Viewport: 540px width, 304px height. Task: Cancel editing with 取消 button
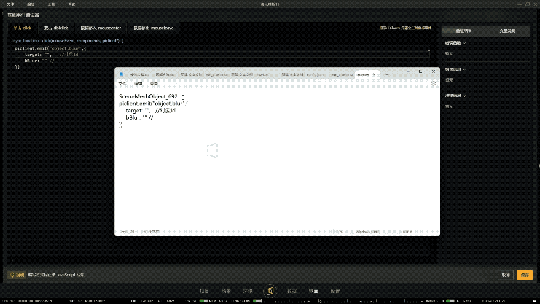click(x=505, y=275)
